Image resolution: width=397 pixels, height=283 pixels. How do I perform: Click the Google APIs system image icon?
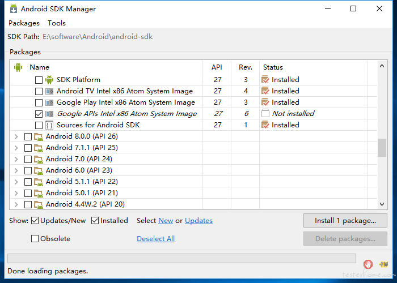click(x=49, y=114)
